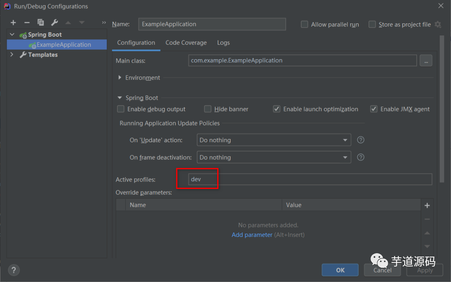The image size is (451, 282).
Task: Add a new configuration with plus icon
Action: coord(13,23)
